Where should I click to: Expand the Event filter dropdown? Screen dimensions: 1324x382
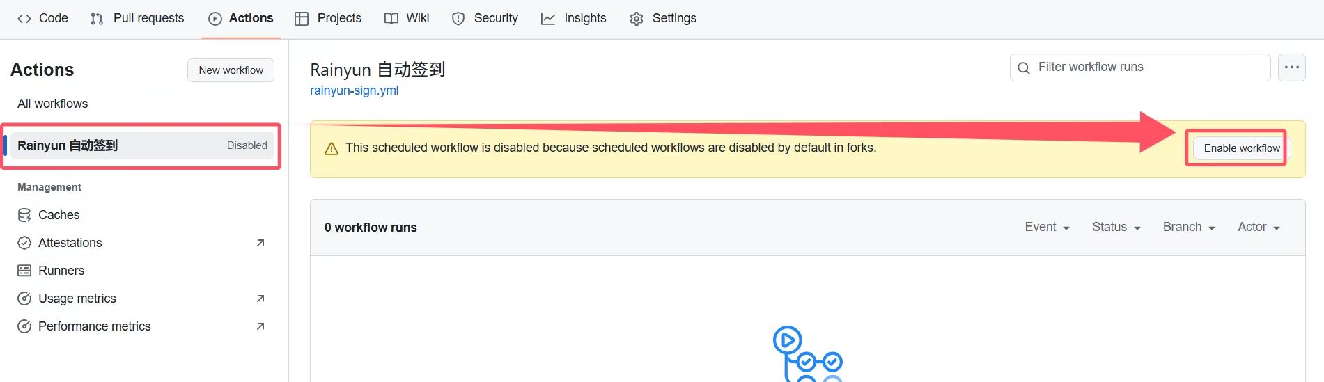[1047, 228]
